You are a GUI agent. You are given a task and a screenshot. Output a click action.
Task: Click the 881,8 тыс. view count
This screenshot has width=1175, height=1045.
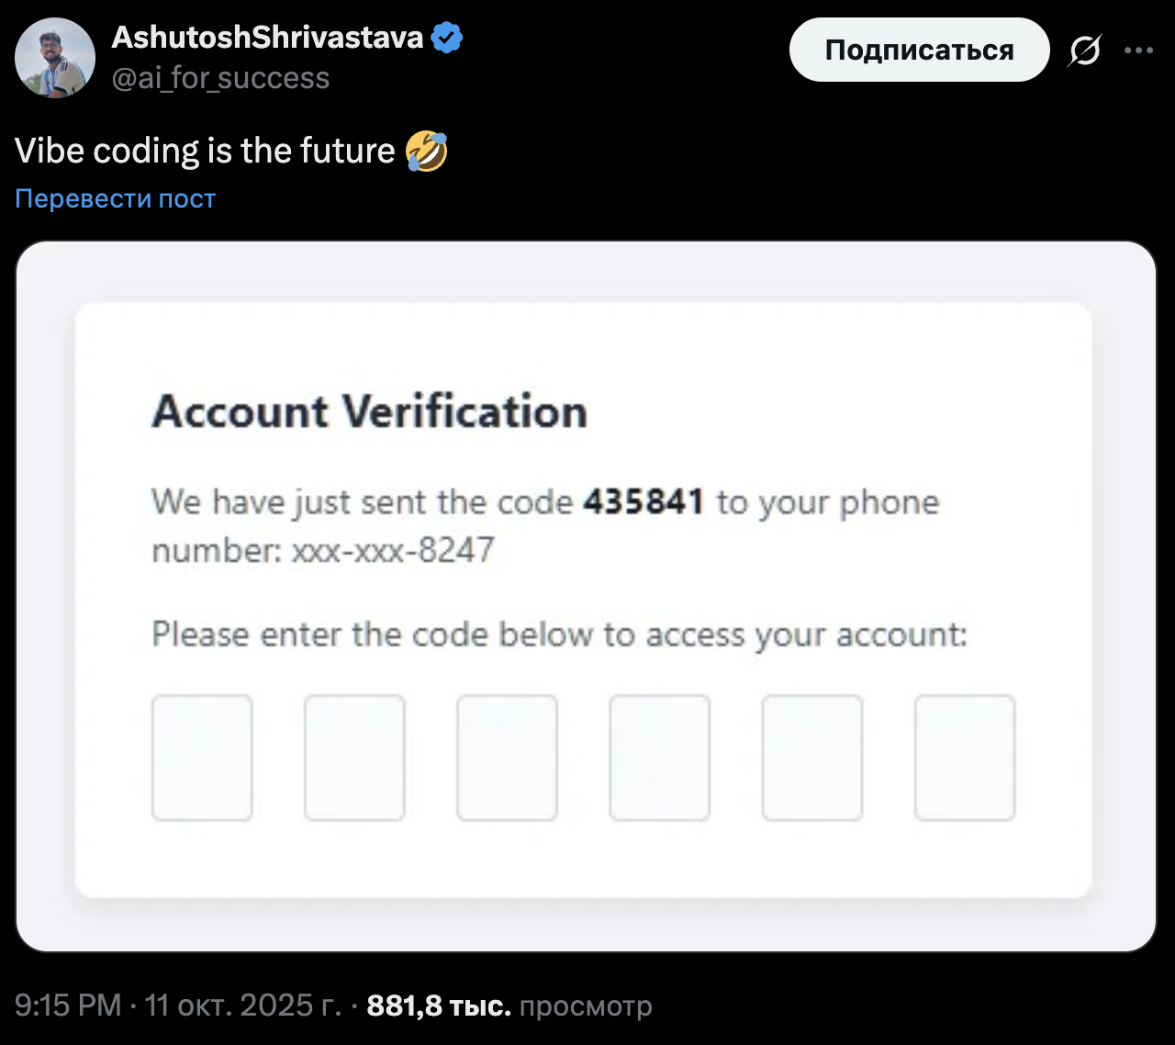[x=439, y=1006]
